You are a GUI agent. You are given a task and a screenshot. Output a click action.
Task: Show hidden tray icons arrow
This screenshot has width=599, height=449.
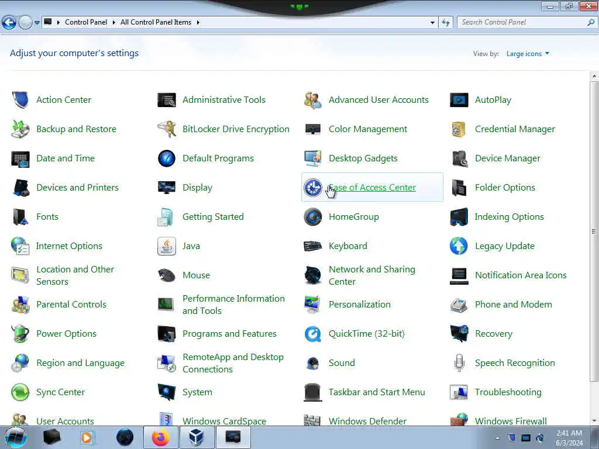tap(497, 438)
